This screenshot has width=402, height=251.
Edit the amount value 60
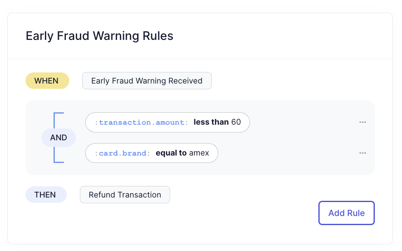(x=236, y=122)
